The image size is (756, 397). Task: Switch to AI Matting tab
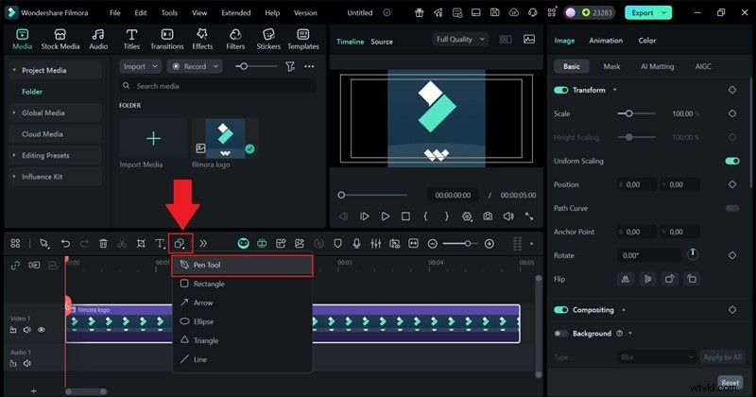pyautogui.click(x=657, y=66)
